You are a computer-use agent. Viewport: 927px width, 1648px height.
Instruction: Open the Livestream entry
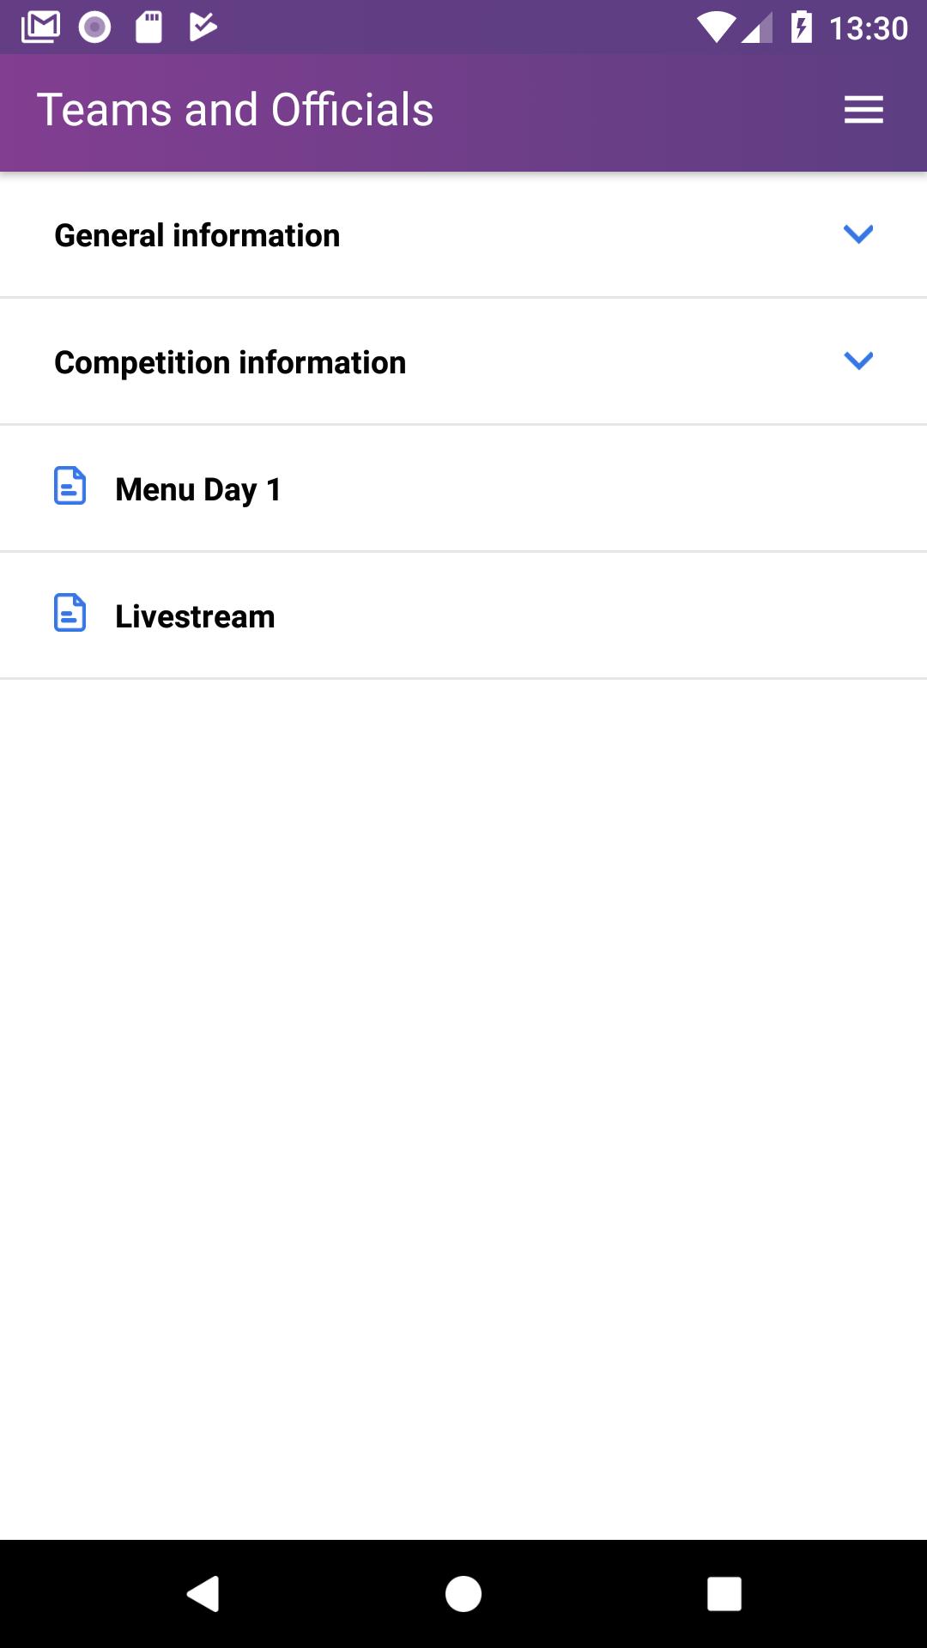pyautogui.click(x=463, y=616)
